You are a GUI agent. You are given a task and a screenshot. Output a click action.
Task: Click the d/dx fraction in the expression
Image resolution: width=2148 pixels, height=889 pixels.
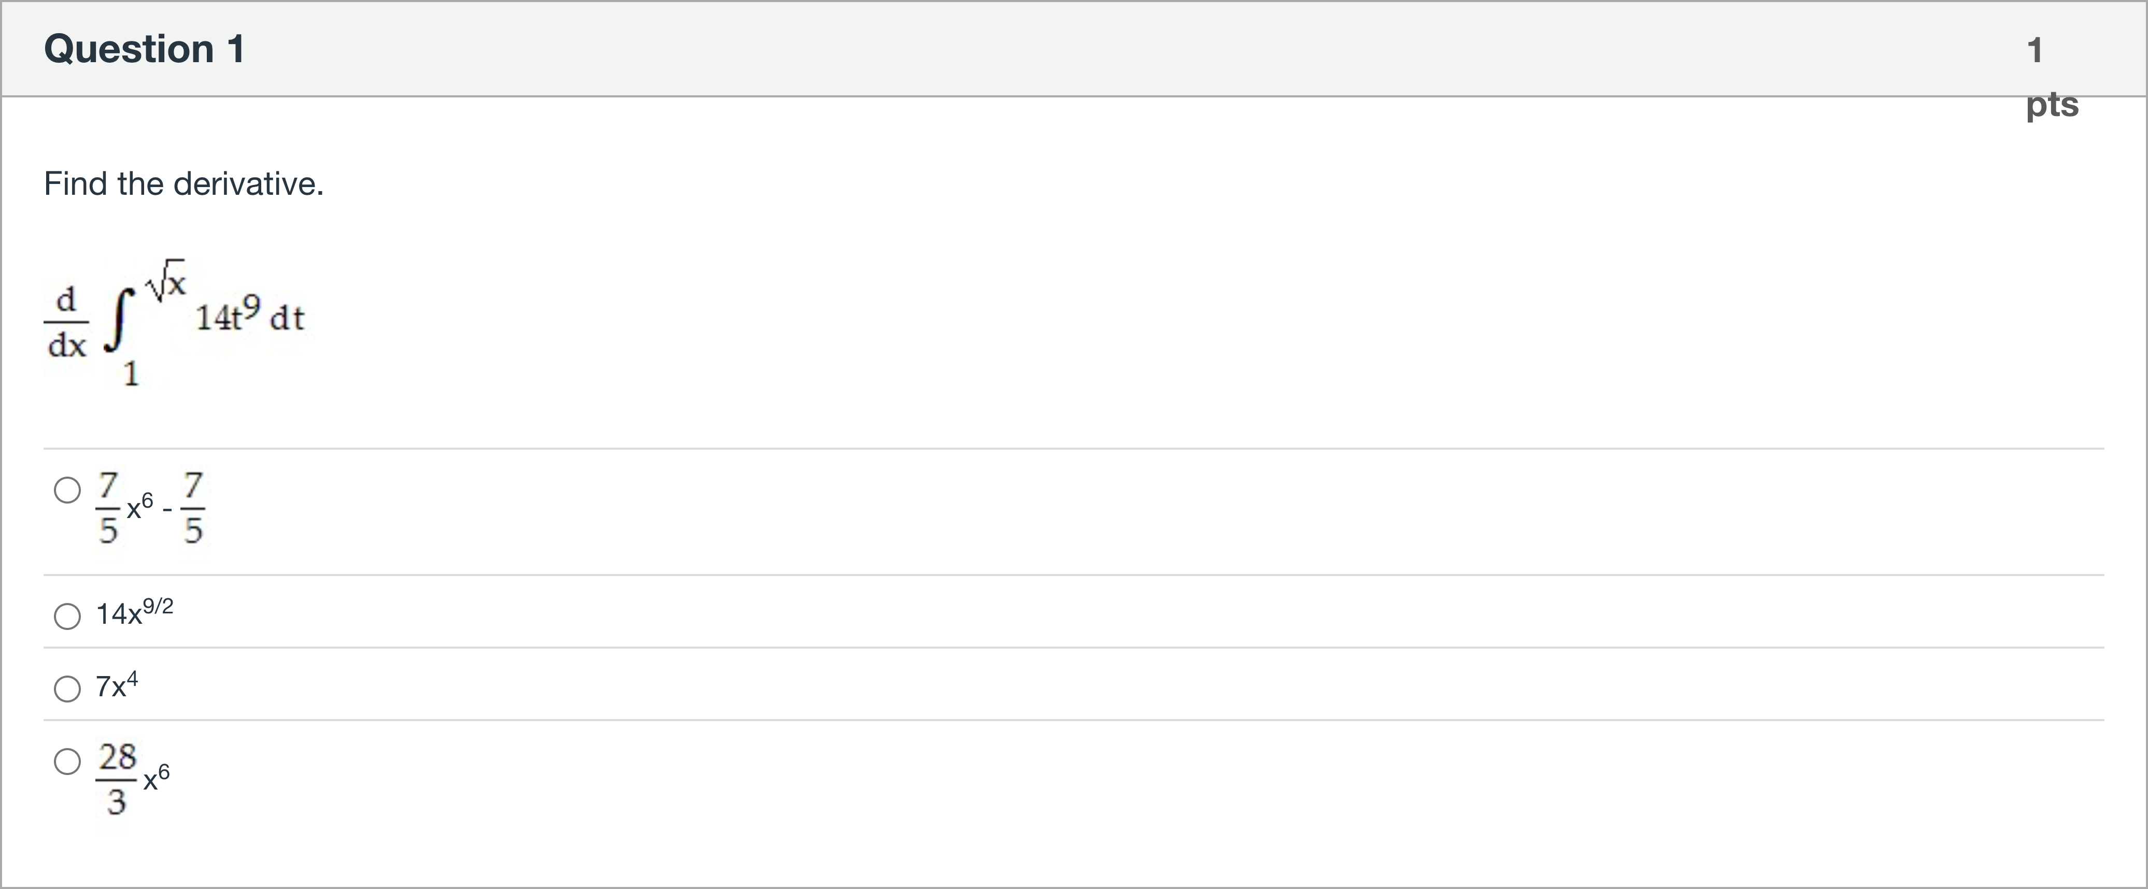pos(67,322)
